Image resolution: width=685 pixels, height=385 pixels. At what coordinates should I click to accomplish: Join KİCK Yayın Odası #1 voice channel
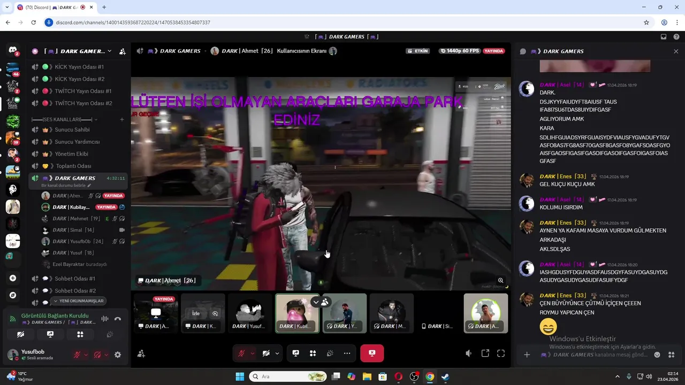[x=79, y=67]
